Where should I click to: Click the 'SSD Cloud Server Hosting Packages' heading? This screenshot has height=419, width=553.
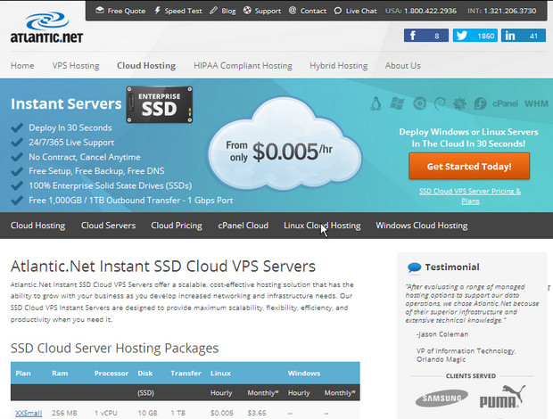click(x=115, y=349)
